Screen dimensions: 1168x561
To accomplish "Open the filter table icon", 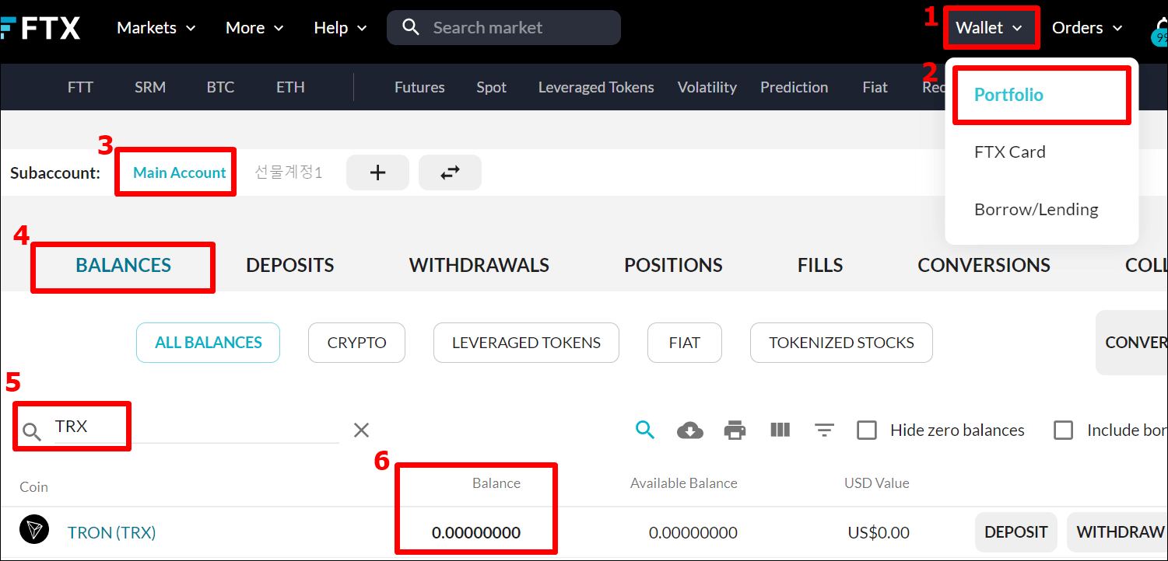I will tap(824, 430).
